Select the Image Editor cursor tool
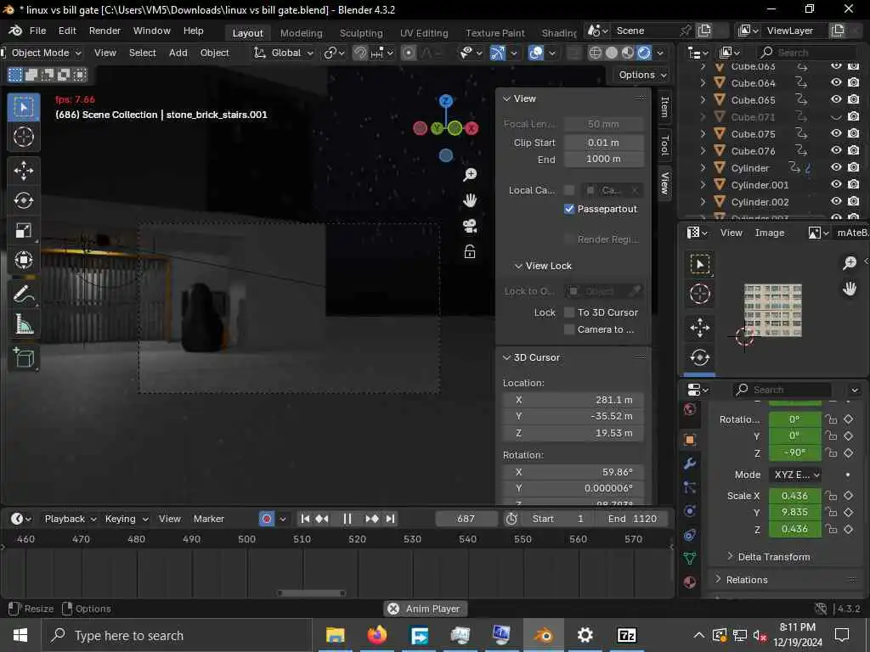 point(700,293)
